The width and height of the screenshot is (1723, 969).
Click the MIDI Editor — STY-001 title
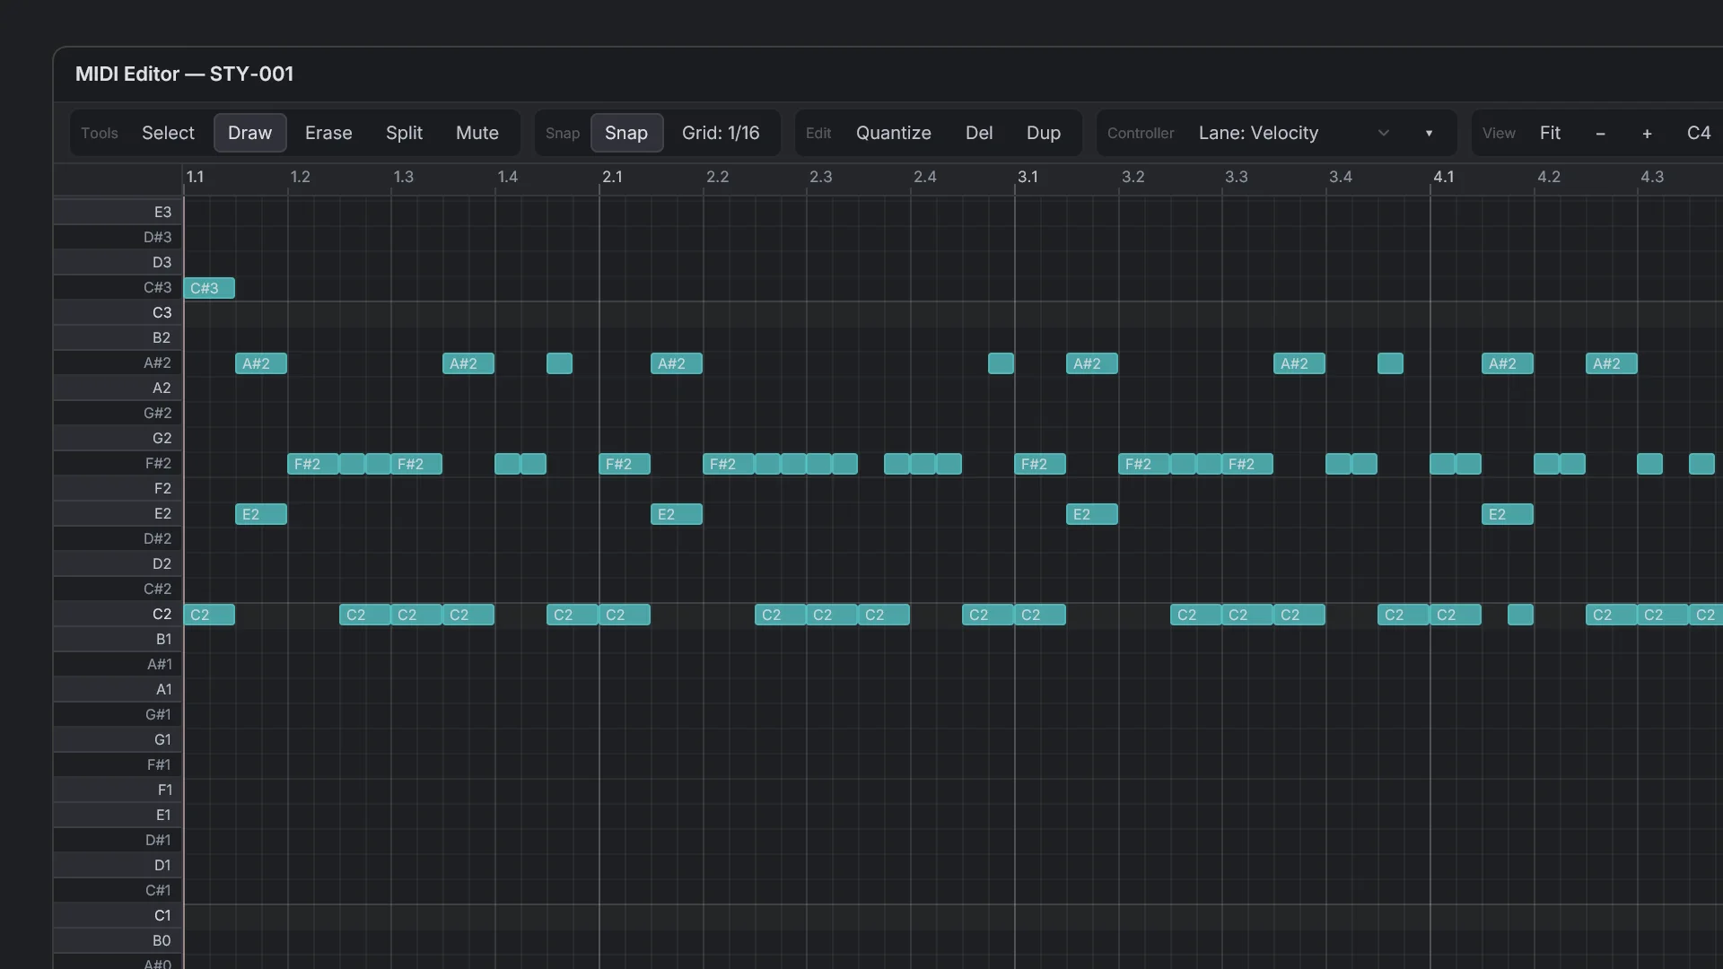[184, 74]
